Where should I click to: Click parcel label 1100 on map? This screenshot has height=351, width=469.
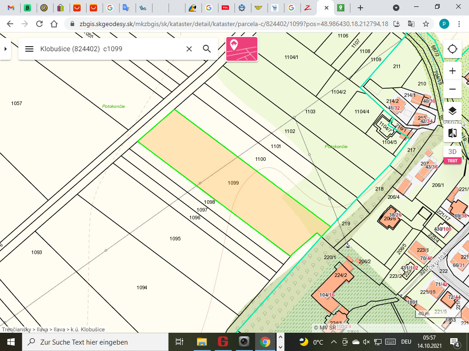260,159
